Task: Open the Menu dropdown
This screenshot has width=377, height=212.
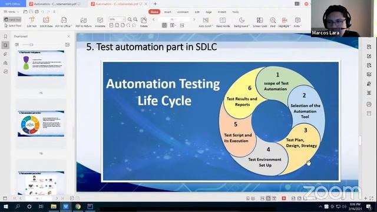Action: (11, 12)
